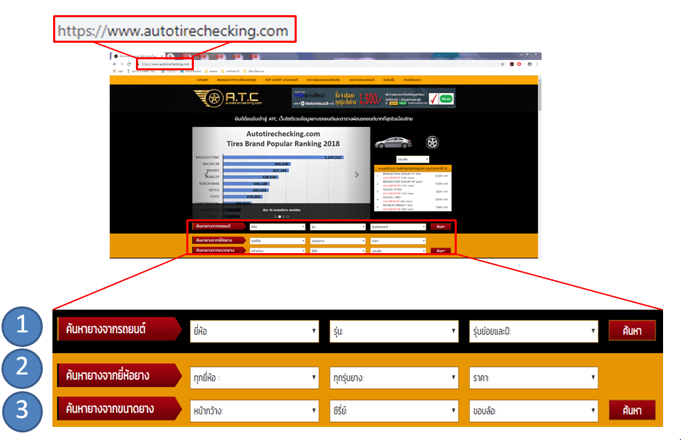Click the bookmark star in the address bar
The image size is (681, 440).
point(501,63)
